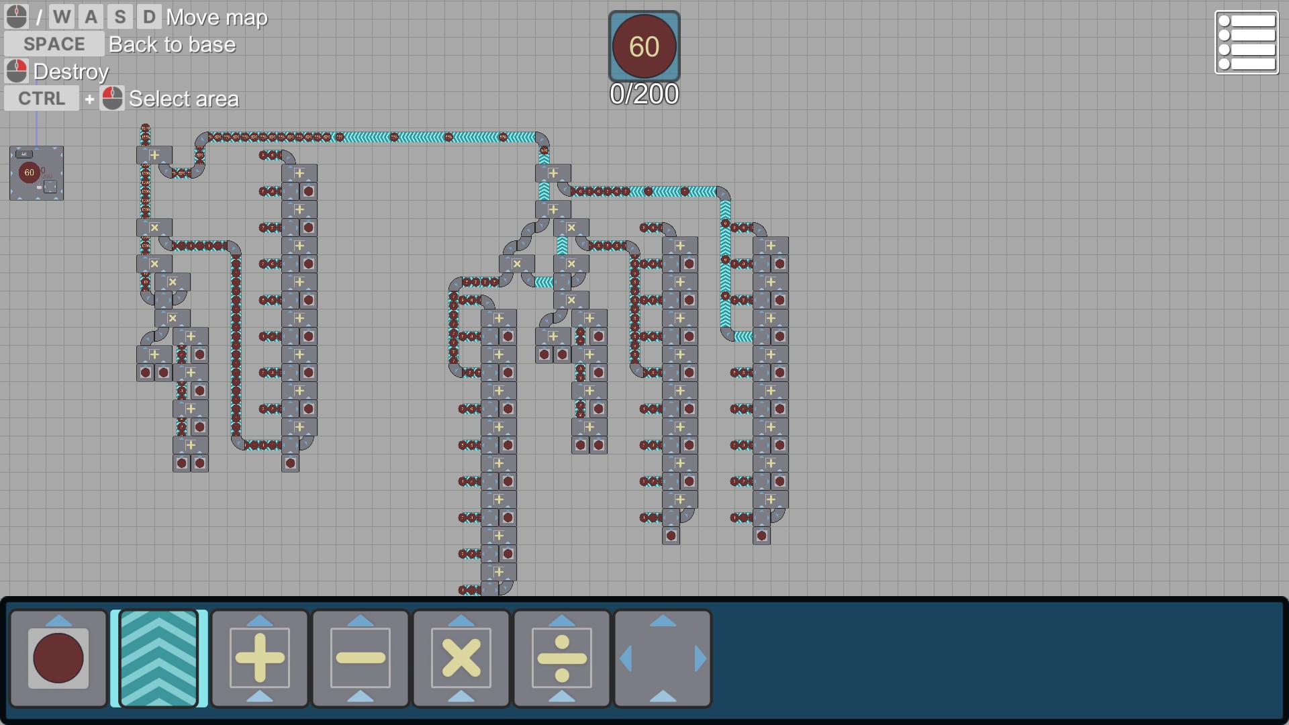Click the D key hint for move map
Screen dimensions: 1289x725
149,17
